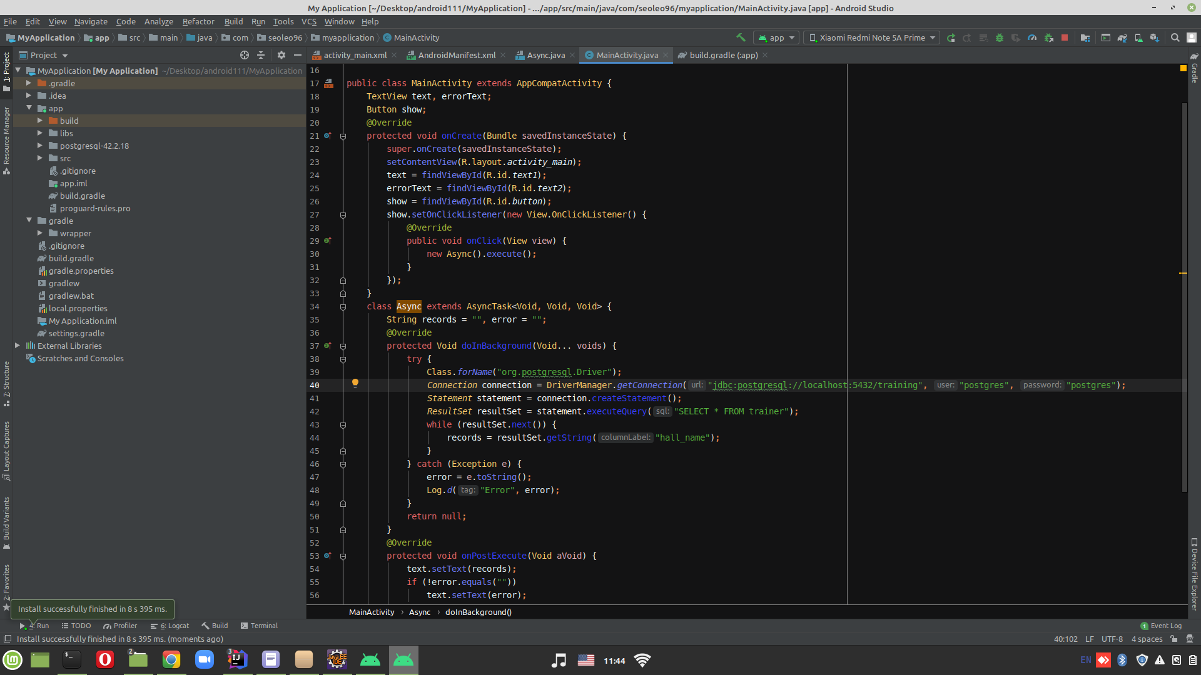The image size is (1201, 675).
Task: Open the Profile app gauge icon
Action: pos(1032,37)
